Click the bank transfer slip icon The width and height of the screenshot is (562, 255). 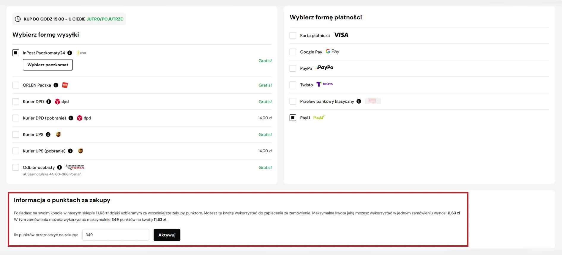(372, 101)
